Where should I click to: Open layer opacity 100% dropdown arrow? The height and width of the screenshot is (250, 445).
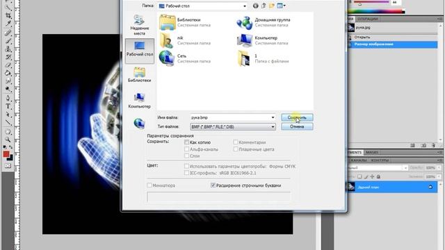point(439,168)
